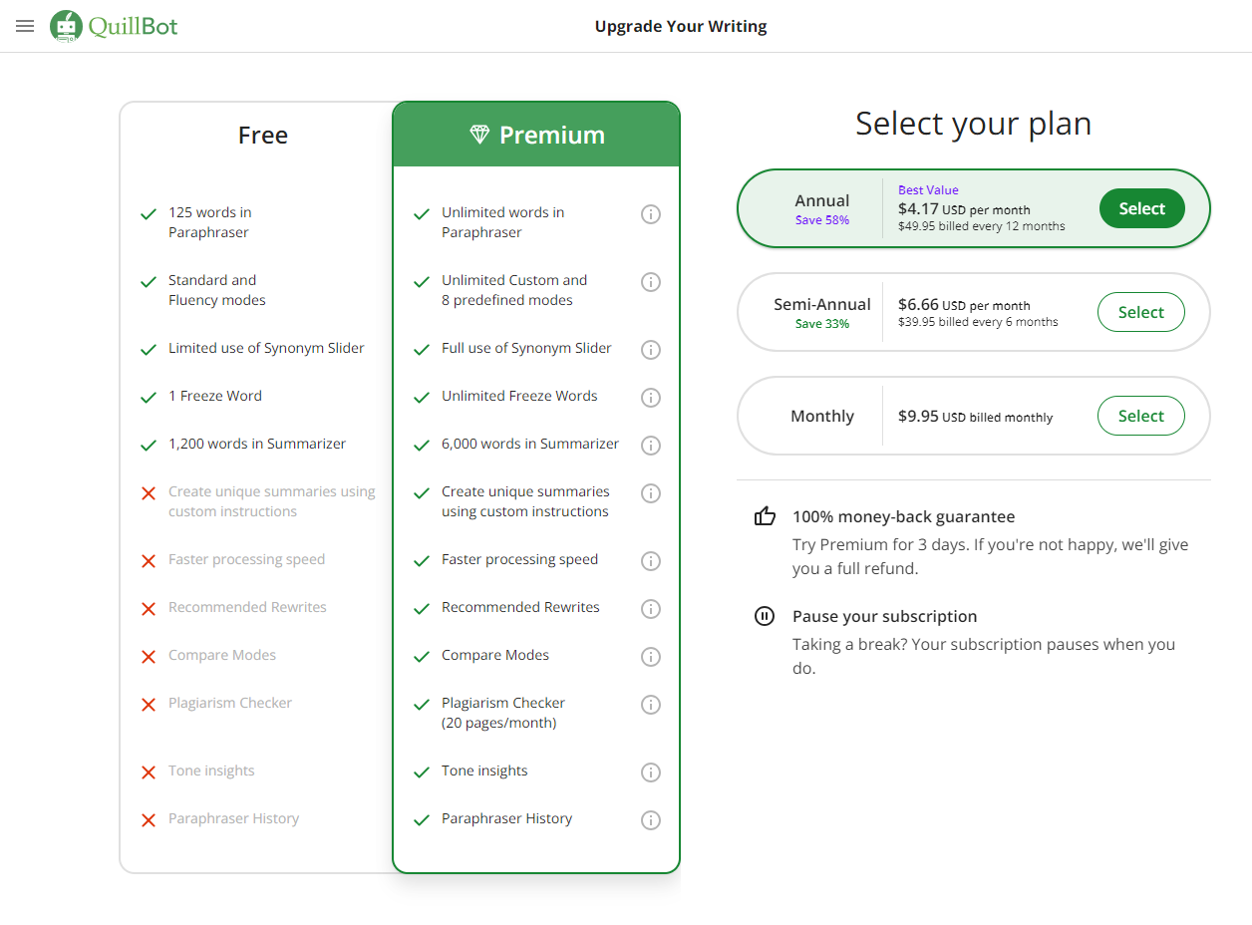Click the 'Save 33%' text
The image size is (1252, 925).
[x=822, y=324]
